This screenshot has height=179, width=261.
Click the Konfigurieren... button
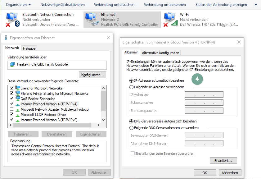pyautogui.click(x=93, y=75)
